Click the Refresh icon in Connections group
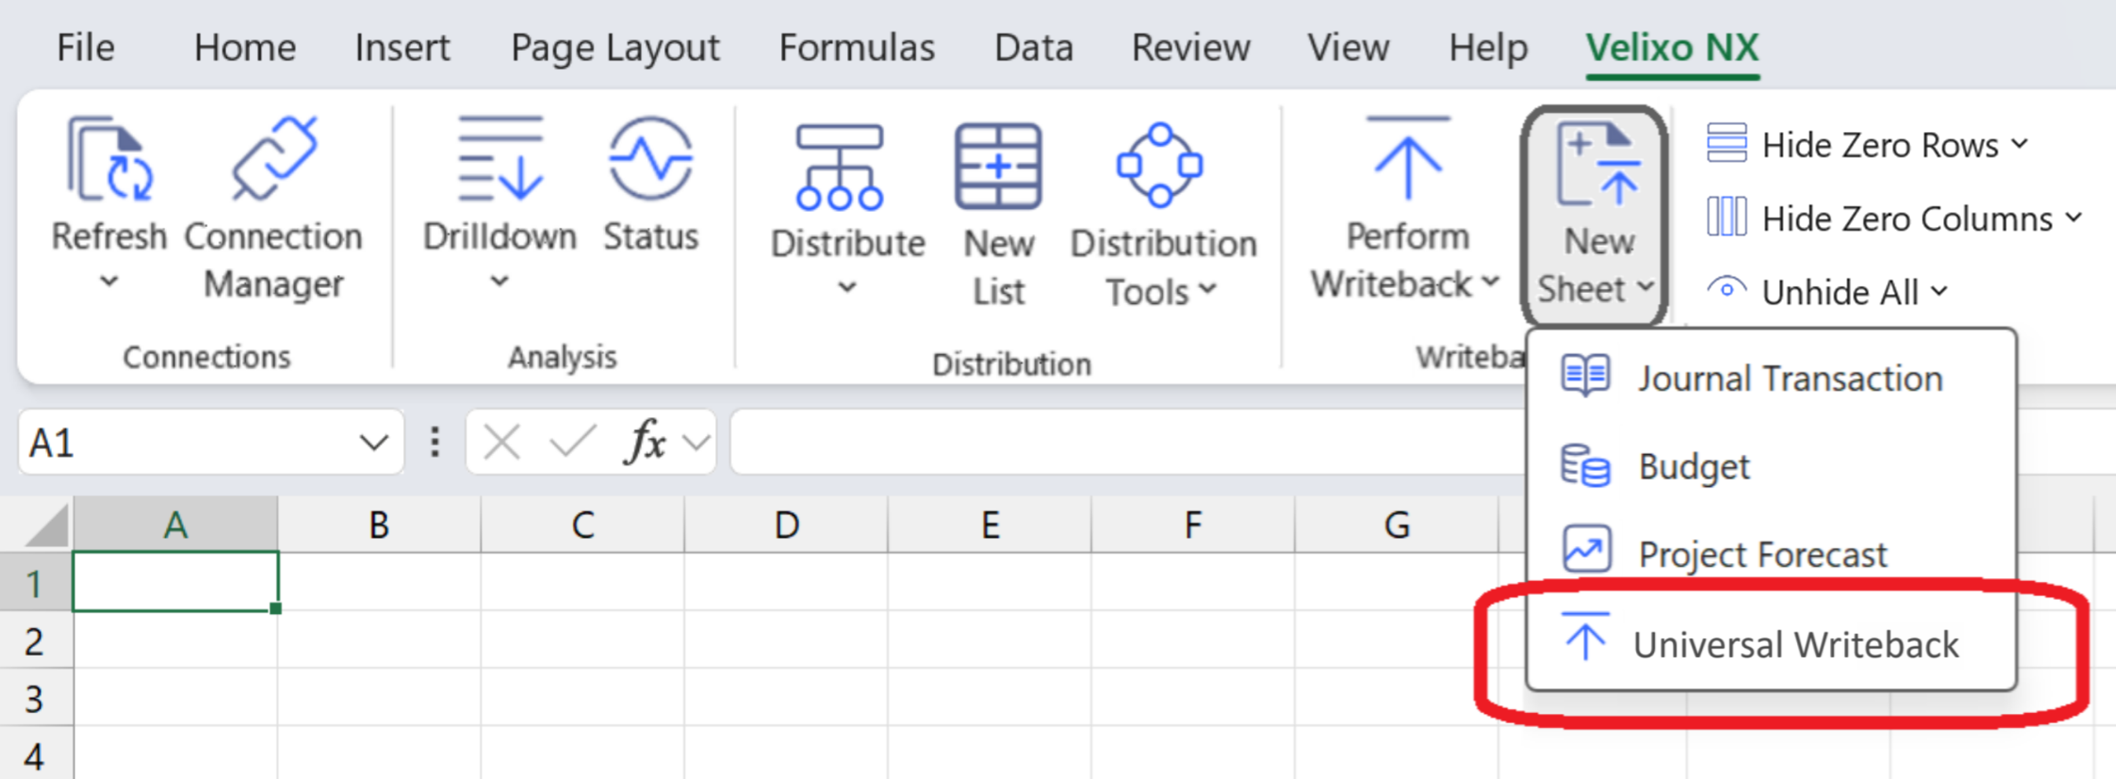Viewport: 2116px width, 779px height. tap(109, 159)
